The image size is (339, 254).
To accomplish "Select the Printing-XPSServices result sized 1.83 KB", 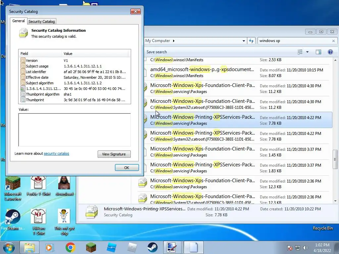I will (238, 168).
